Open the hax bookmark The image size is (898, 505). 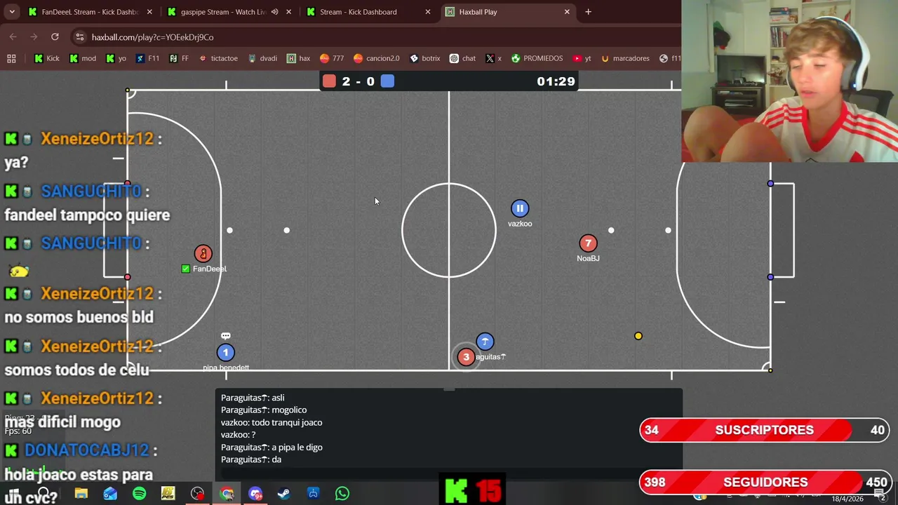(298, 58)
